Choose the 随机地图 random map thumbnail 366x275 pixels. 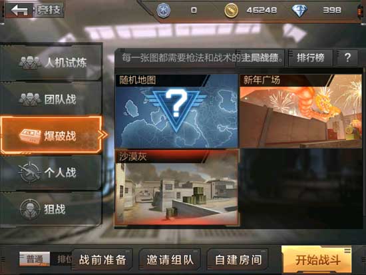(176, 111)
